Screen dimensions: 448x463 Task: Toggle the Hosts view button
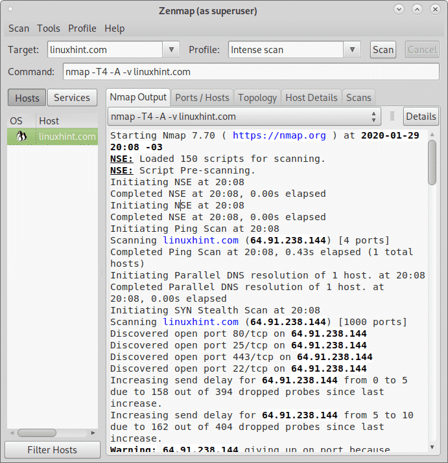[x=27, y=98]
